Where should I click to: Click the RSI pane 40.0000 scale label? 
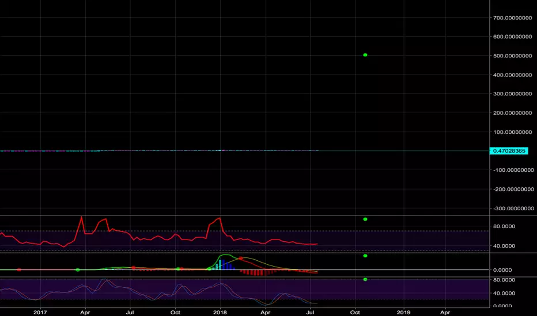coord(504,246)
